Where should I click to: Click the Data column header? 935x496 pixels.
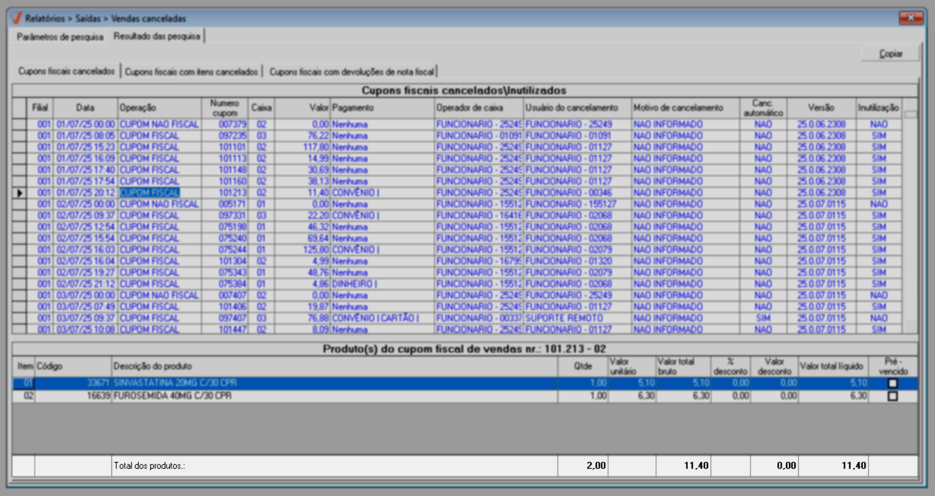click(85, 108)
